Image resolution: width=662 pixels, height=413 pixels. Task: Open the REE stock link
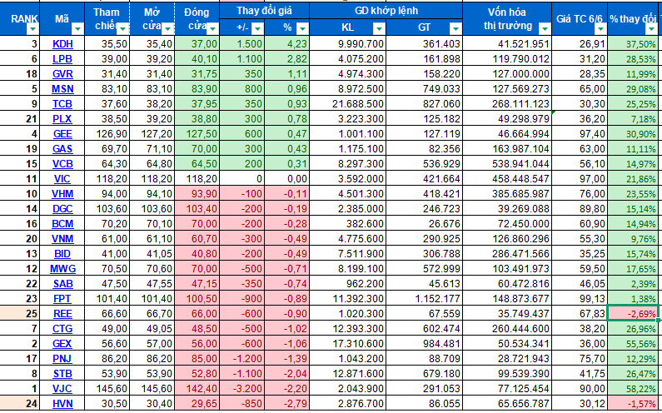coord(62,314)
